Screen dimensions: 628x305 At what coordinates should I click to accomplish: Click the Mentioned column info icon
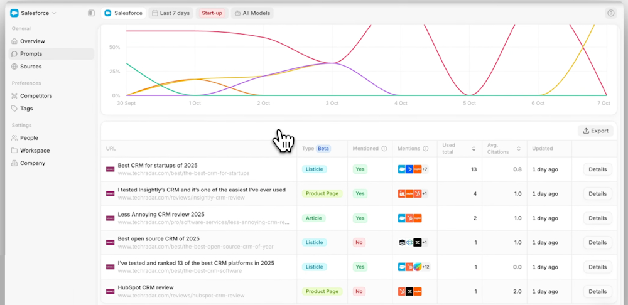click(384, 149)
